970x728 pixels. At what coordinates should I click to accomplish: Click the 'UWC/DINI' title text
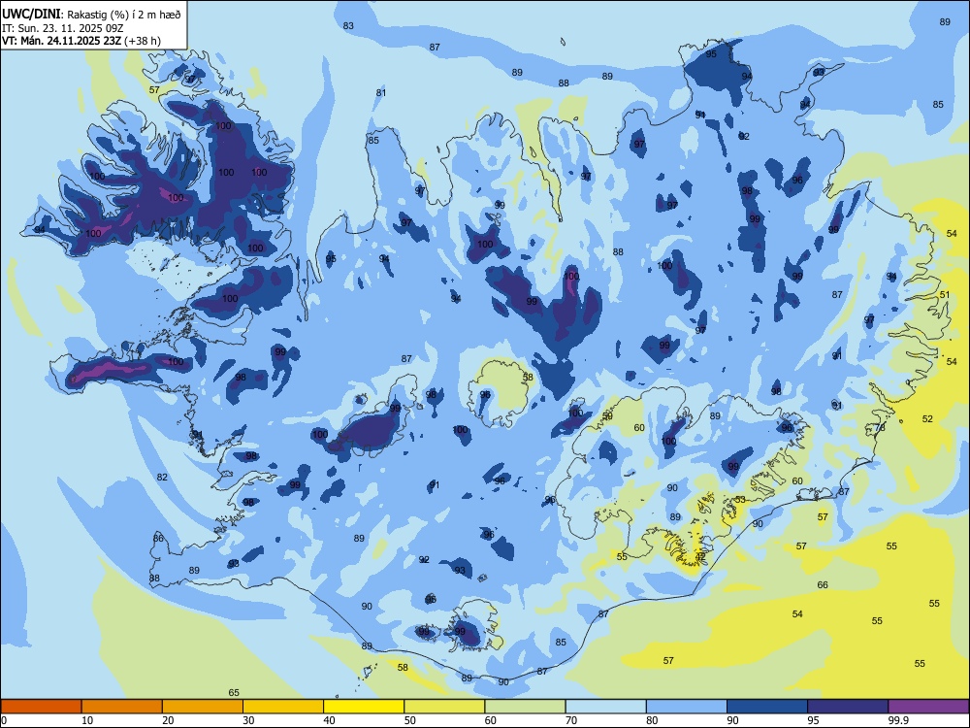31,15
